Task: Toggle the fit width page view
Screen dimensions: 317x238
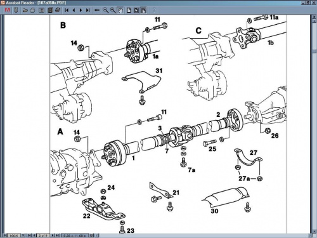Action: tap(144, 10)
